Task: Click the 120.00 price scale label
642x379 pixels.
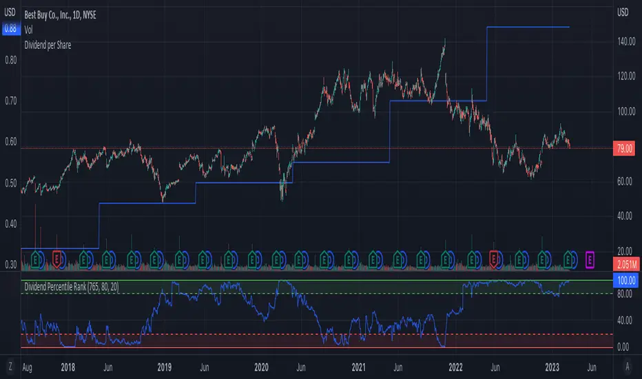Action: coord(626,76)
